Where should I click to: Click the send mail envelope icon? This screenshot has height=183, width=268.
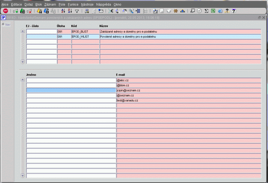tap(101, 11)
